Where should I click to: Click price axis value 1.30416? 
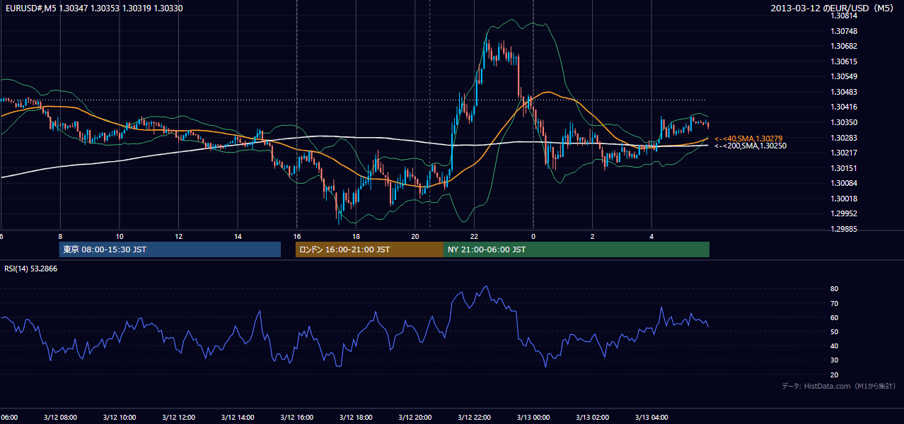click(843, 107)
